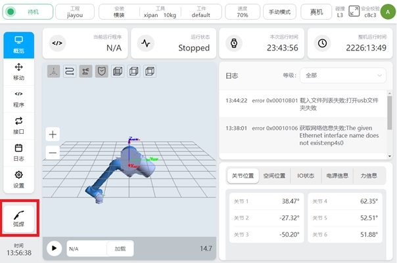Click the 手动模式 manual mode button
This screenshot has height=263, width=397.
point(280,12)
